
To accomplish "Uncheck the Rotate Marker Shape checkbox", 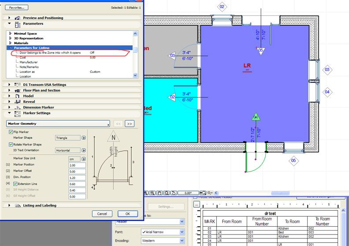I will pos(11,145).
